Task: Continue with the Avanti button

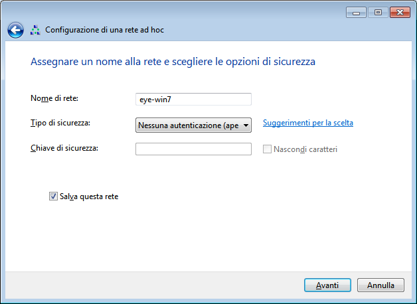Action: (x=327, y=285)
